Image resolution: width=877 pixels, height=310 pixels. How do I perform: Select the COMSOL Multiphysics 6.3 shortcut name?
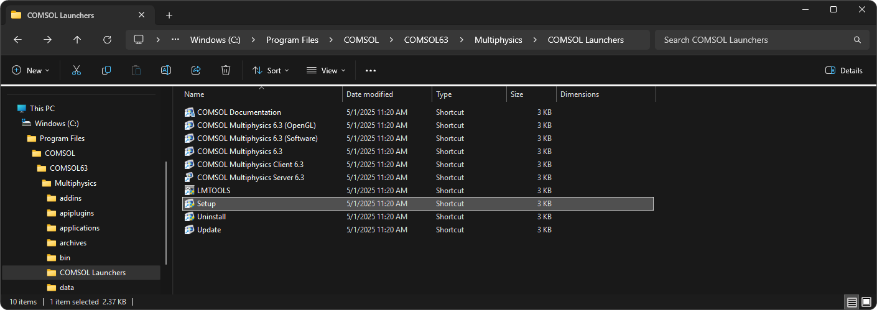point(239,152)
